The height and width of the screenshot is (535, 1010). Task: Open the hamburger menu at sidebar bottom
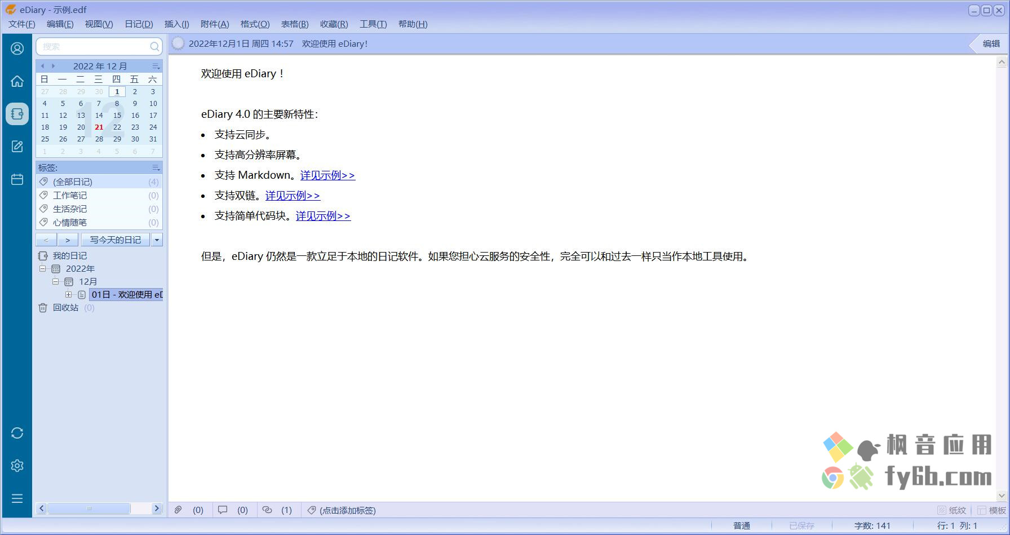pyautogui.click(x=17, y=498)
